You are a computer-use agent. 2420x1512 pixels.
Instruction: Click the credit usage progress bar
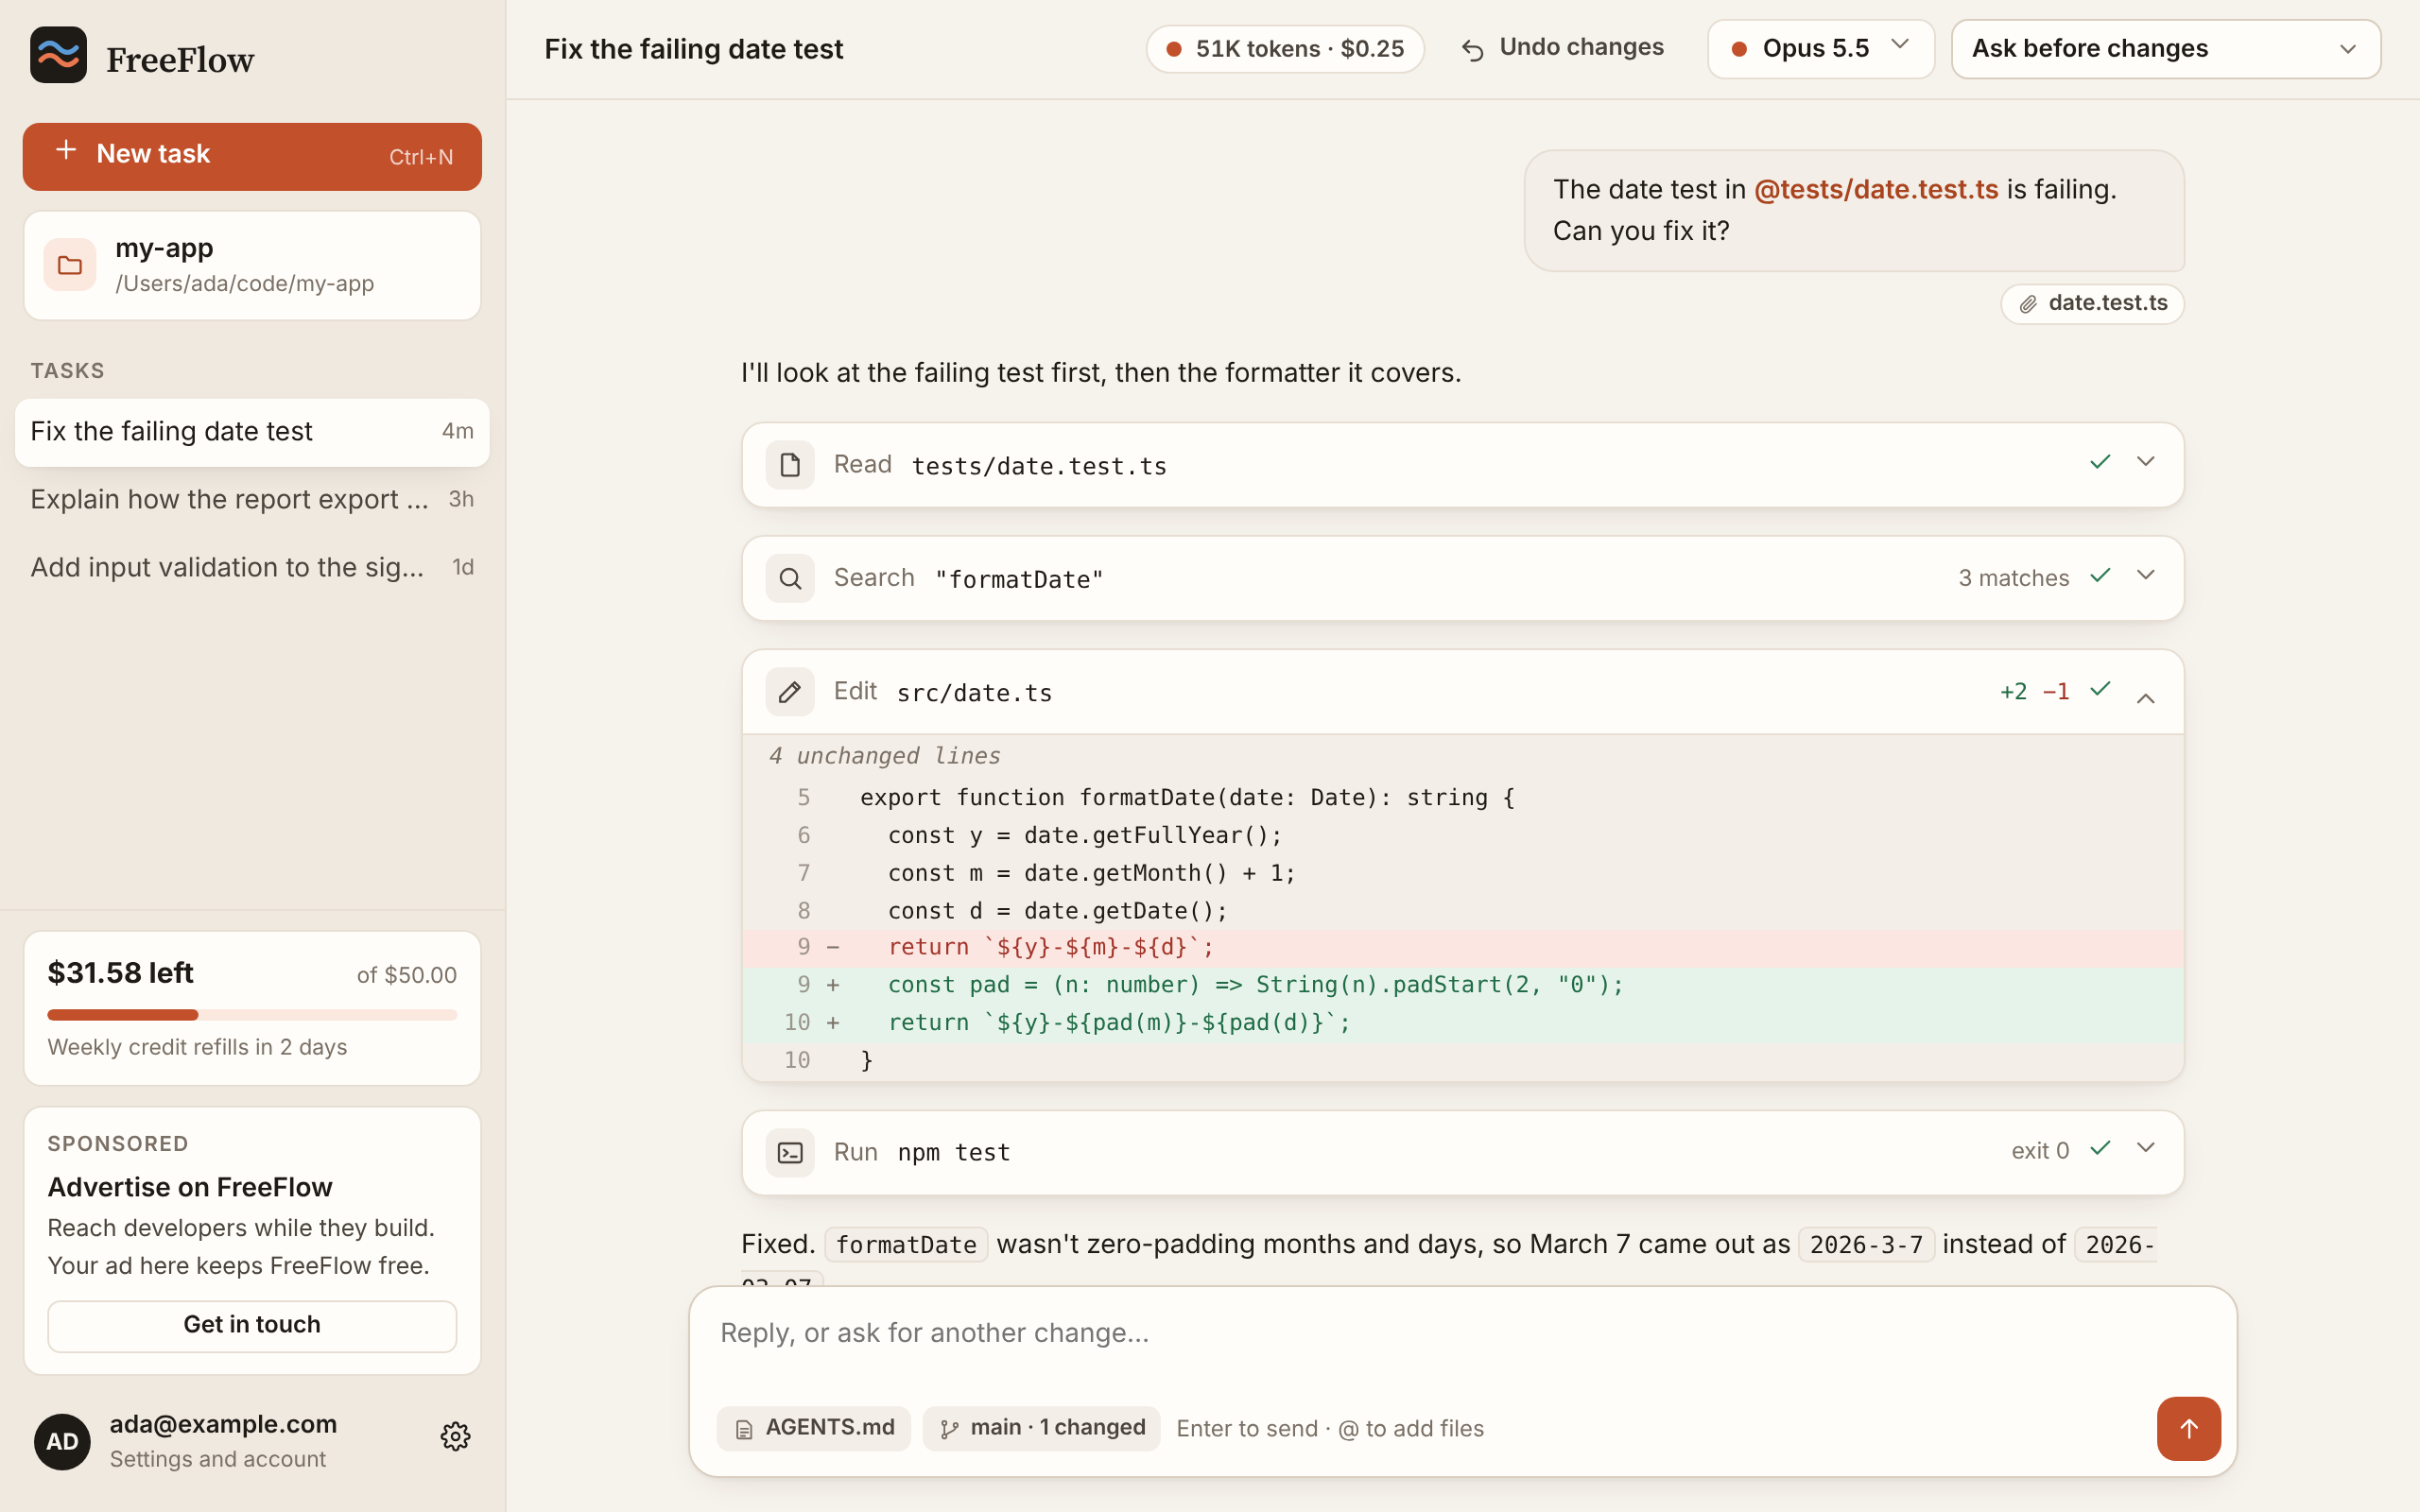[252, 1015]
